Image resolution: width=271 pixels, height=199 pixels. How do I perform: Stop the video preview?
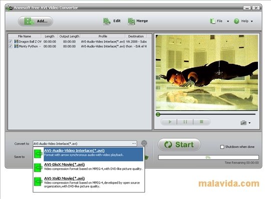point(201,122)
